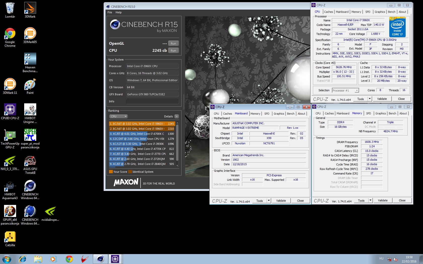Click the Your Score orange legend swatch
The image size is (423, 264).
(x=111, y=172)
